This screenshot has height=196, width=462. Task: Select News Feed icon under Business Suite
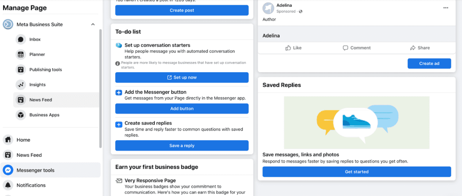(x=21, y=100)
